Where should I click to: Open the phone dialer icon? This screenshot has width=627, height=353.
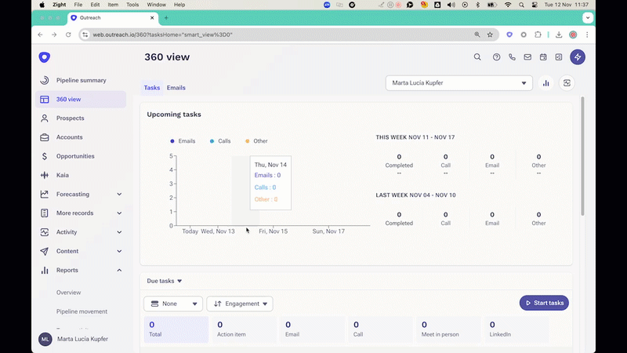(513, 57)
